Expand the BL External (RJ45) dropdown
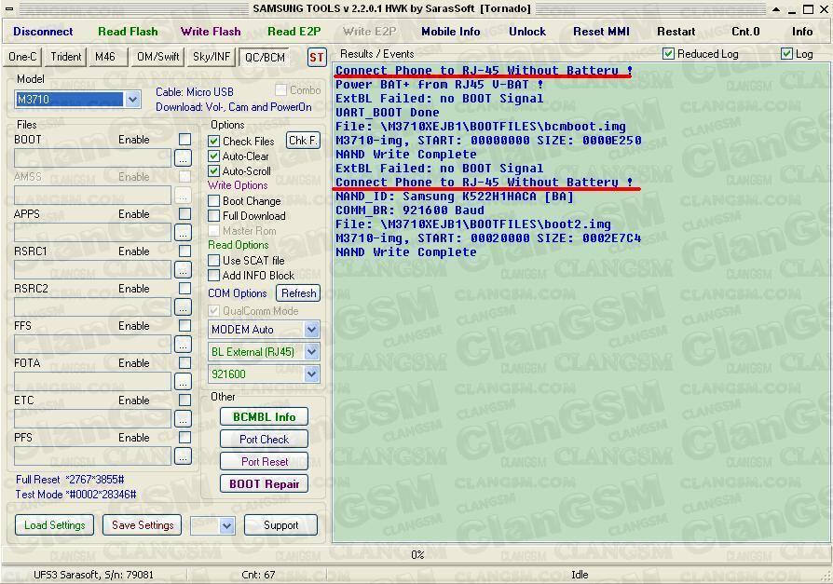This screenshot has height=584, width=833. (x=311, y=352)
